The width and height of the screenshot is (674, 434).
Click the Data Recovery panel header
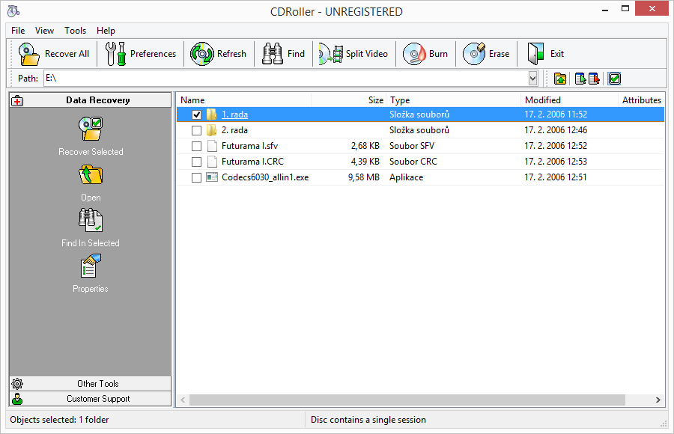coord(91,100)
